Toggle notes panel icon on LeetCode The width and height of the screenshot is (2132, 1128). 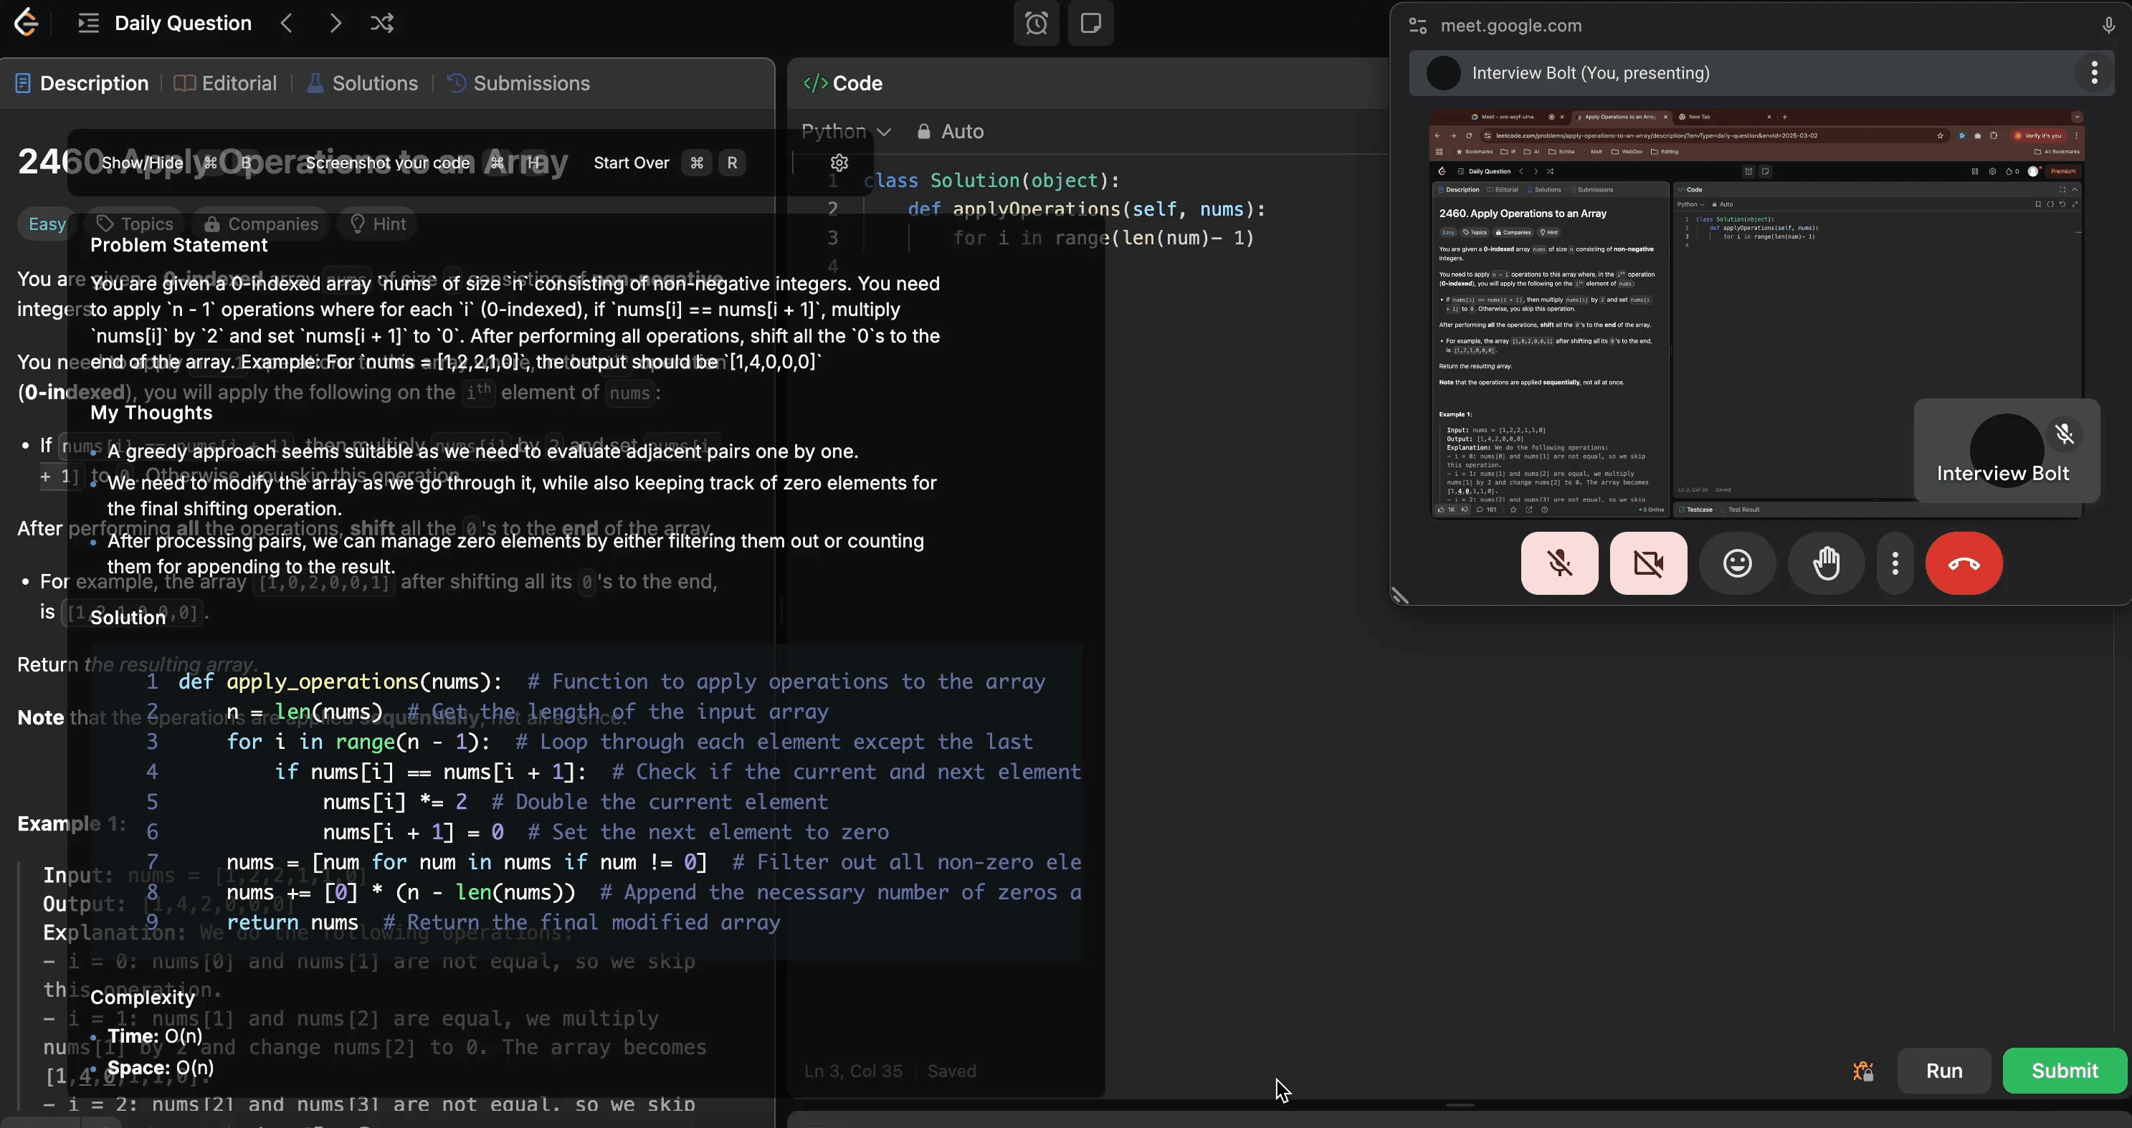coord(1093,24)
